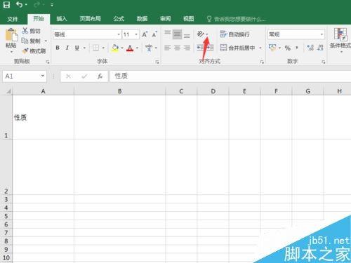This screenshot has height=263, width=351.
Task: Expand the 合并后居中 options arrow
Action: coord(260,48)
